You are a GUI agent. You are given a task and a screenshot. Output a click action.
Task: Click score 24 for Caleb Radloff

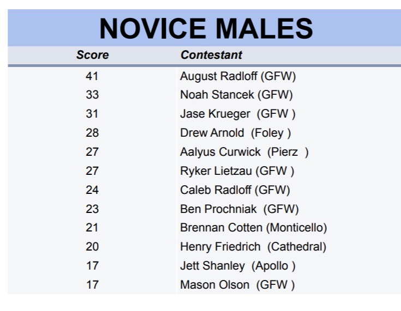pos(92,190)
